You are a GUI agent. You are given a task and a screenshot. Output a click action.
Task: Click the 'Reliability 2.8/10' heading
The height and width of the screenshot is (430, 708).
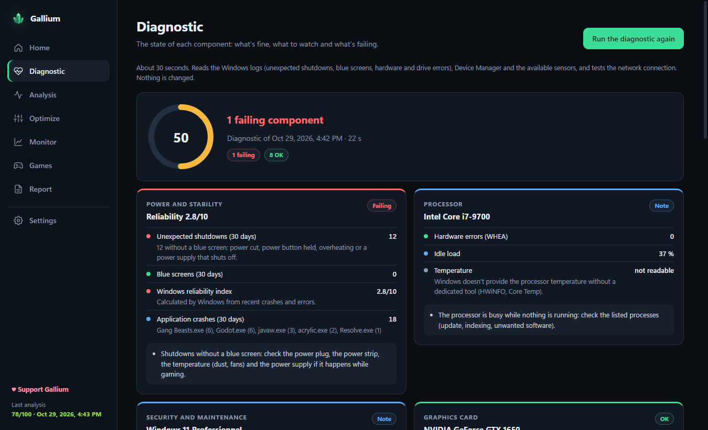click(x=177, y=216)
